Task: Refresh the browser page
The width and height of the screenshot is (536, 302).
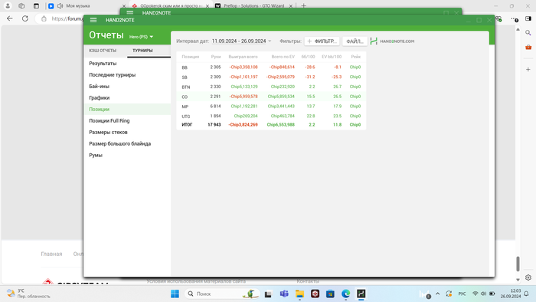Action: coord(25,18)
